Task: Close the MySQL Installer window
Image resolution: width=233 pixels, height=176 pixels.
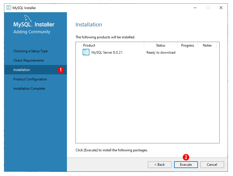Action: (x=221, y=8)
